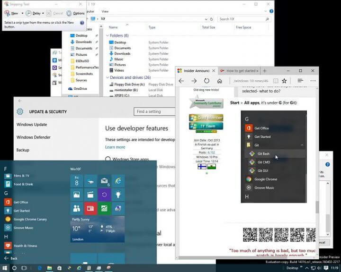341x272 pixels.
Task: Click the Snipping Tool help icon
Action: [x=82, y=23]
